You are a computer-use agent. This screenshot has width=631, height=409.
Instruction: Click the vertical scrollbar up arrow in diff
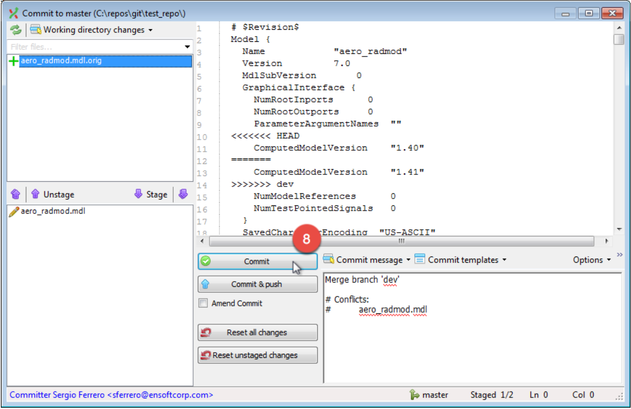tap(619, 28)
